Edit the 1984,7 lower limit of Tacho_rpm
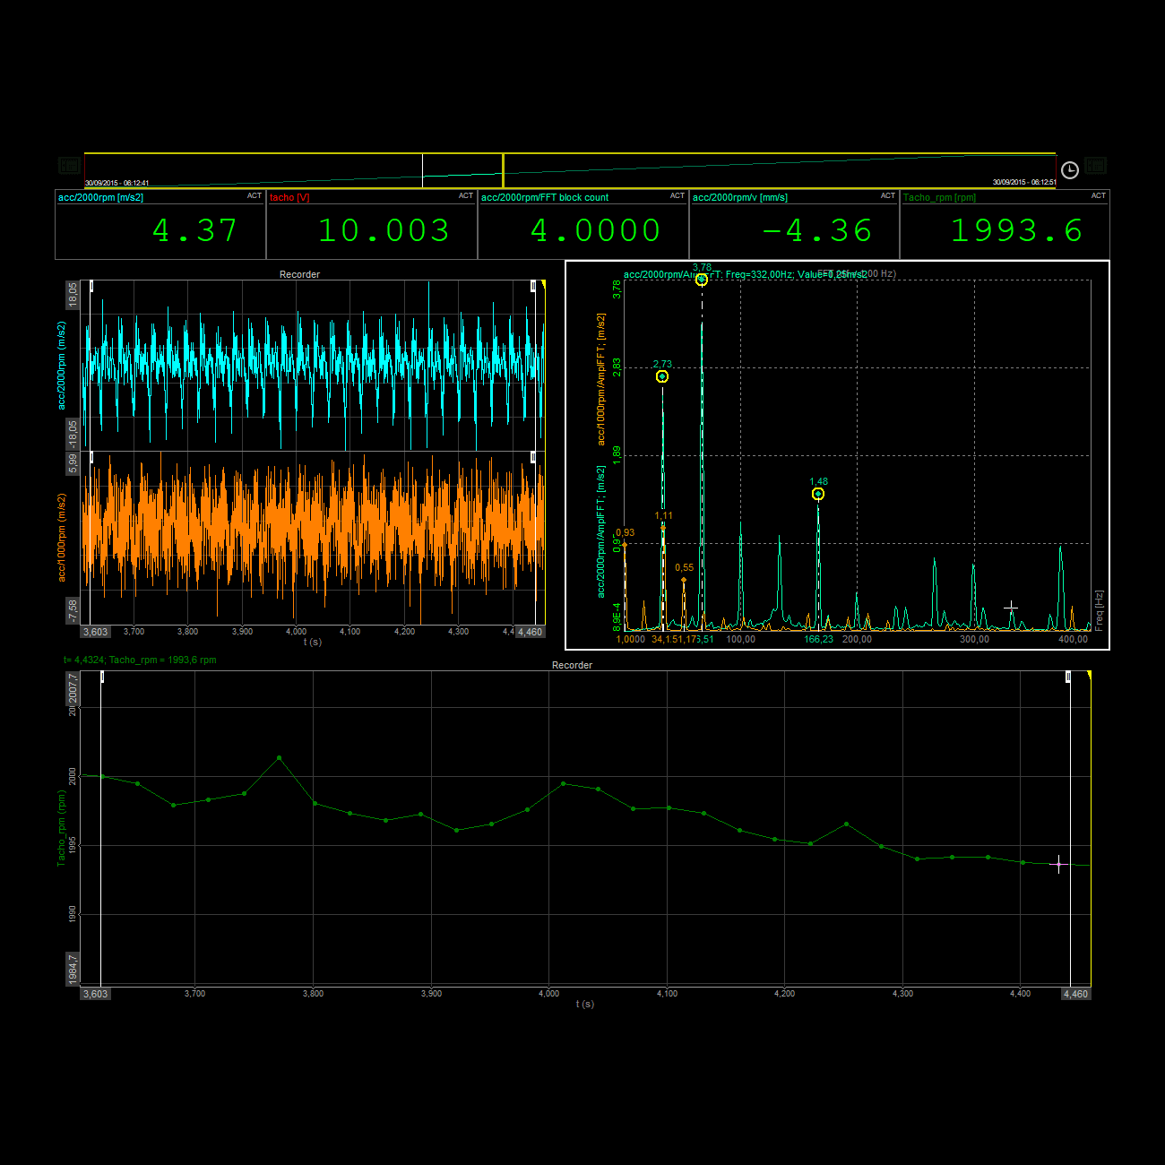This screenshot has width=1165, height=1165. pyautogui.click(x=73, y=970)
